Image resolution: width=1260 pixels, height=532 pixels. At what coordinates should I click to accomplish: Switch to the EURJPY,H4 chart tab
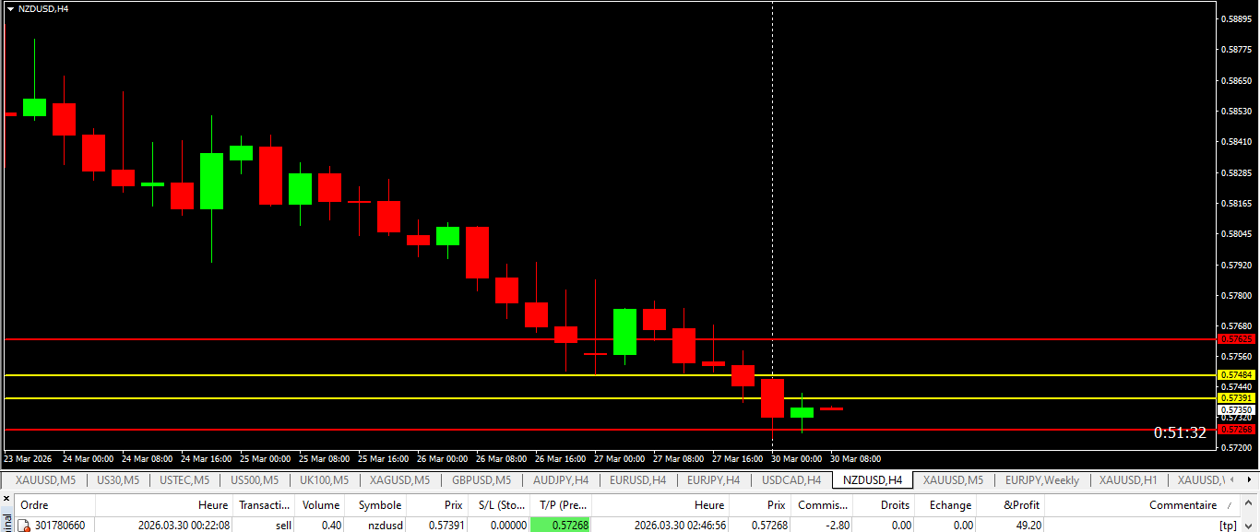(714, 480)
